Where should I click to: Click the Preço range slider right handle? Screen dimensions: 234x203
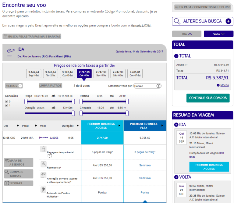73,101
